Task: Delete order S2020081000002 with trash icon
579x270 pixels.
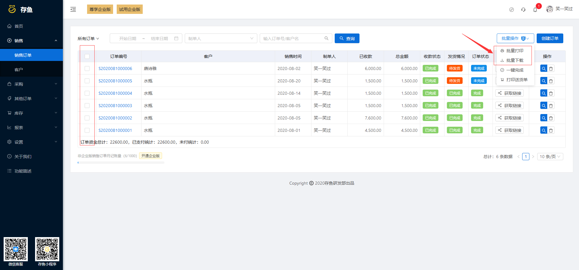Action: pyautogui.click(x=551, y=118)
